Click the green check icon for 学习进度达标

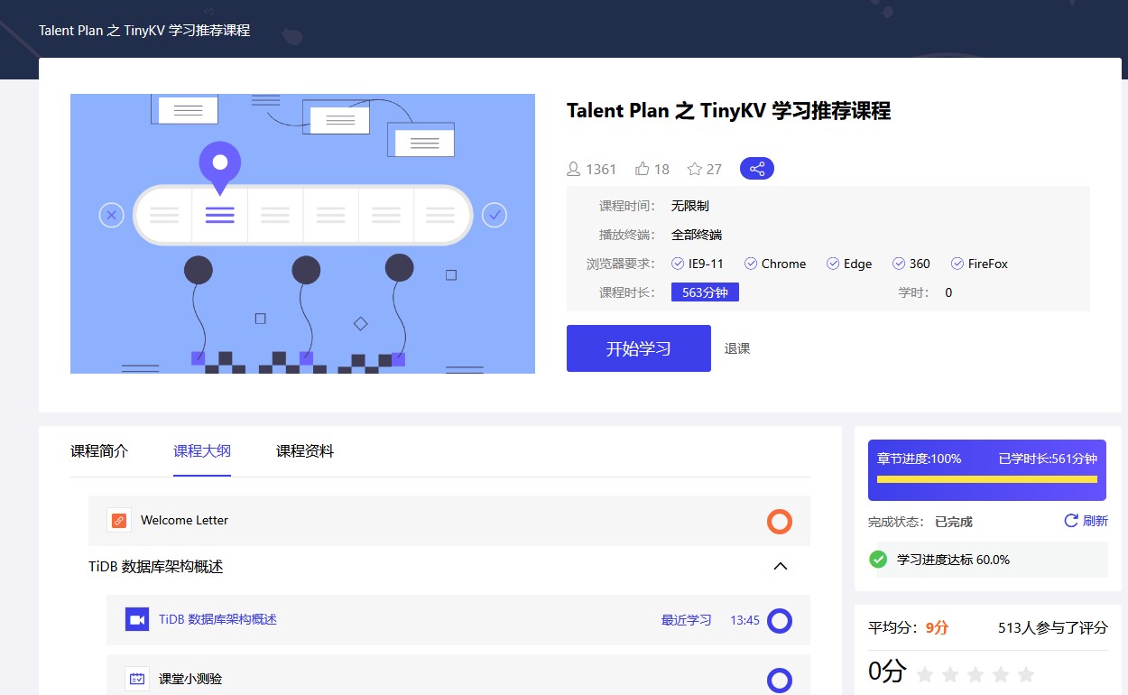pos(878,560)
